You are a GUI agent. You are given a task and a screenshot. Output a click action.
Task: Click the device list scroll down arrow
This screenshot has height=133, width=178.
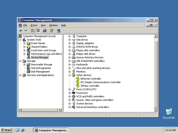click(x=155, y=110)
